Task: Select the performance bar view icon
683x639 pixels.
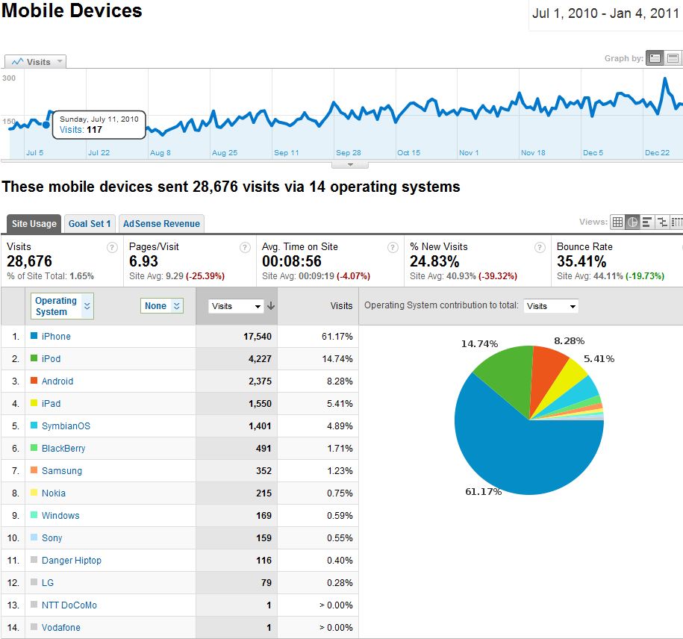Action: point(647,222)
